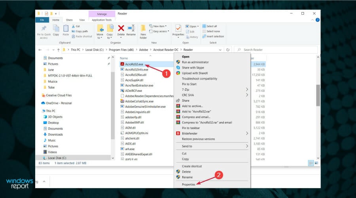The image size is (356, 198).
Task: Select AGMGPUOptIn.ini file
Action: pyautogui.click(x=136, y=133)
